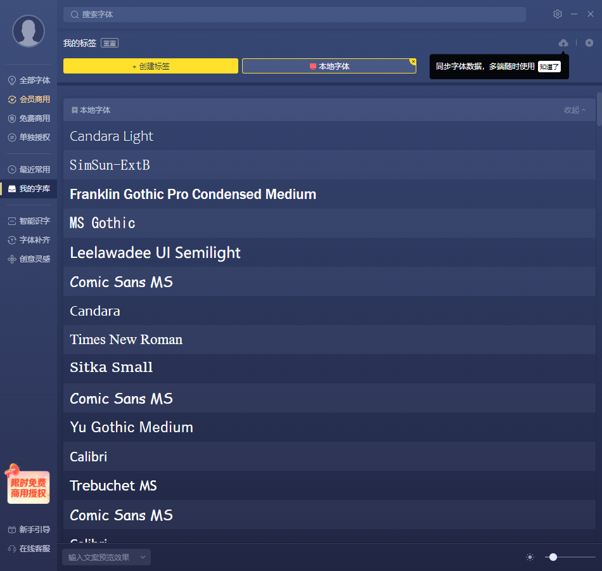Select Leelawadee UI Semilight font row
The image size is (602, 571).
point(330,253)
